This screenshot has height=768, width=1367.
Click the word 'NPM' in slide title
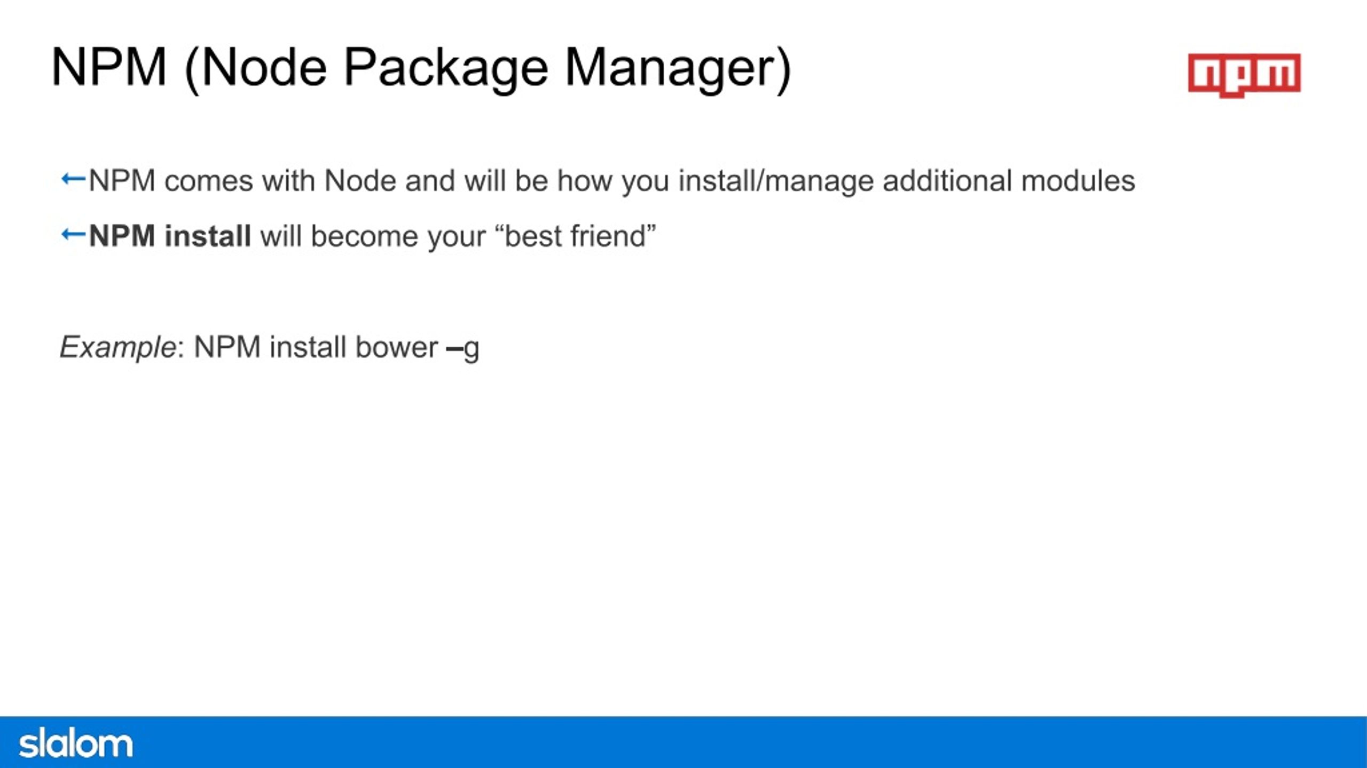109,67
